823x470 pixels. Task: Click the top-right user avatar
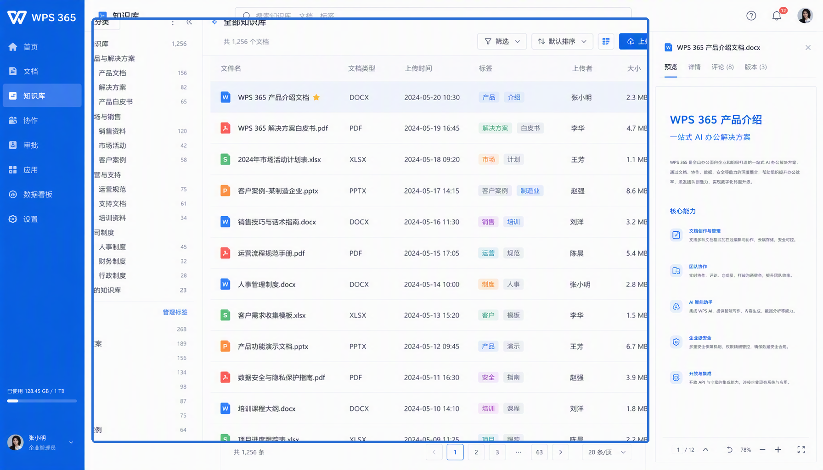tap(805, 16)
